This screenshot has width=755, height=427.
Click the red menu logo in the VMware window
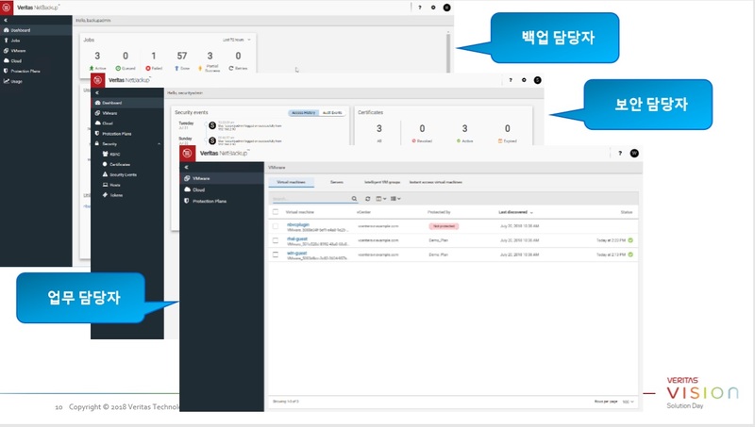tap(187, 154)
